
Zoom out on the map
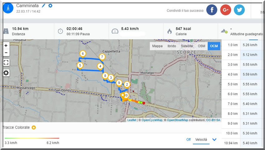(x=6, y=53)
